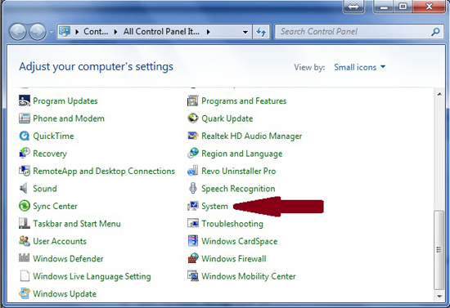The width and height of the screenshot is (450, 308).
Task: Open the Speech Recognition link
Action: 238,189
